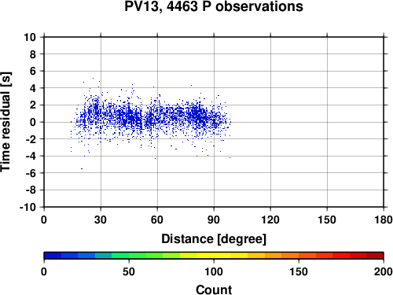Select the 'Distance [degree]' x-axis label
This screenshot has height=295, width=393.
click(x=214, y=239)
